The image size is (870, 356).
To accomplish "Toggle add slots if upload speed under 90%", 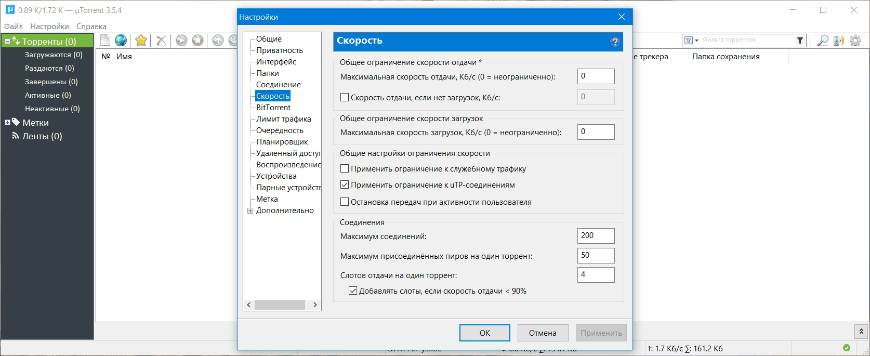I will click(353, 291).
